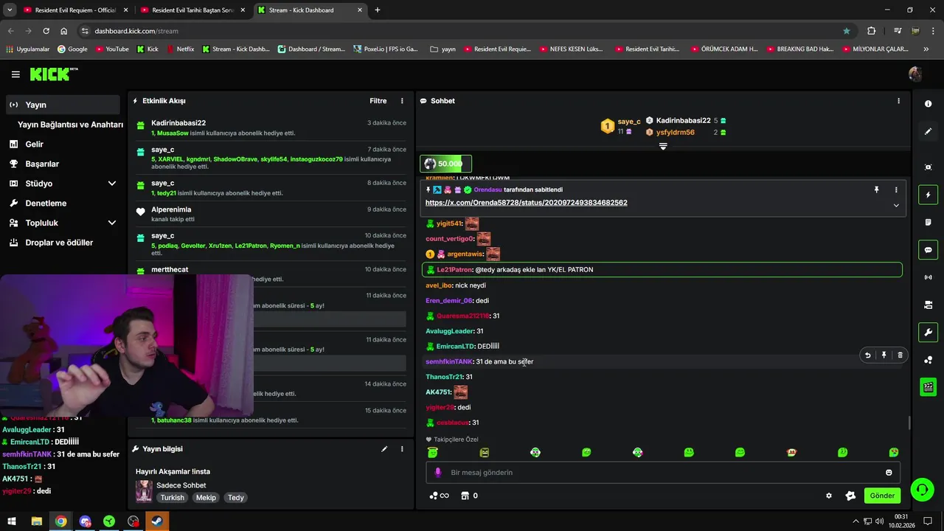Click the chat message input field
The width and height of the screenshot is (944, 531).
click(663, 472)
